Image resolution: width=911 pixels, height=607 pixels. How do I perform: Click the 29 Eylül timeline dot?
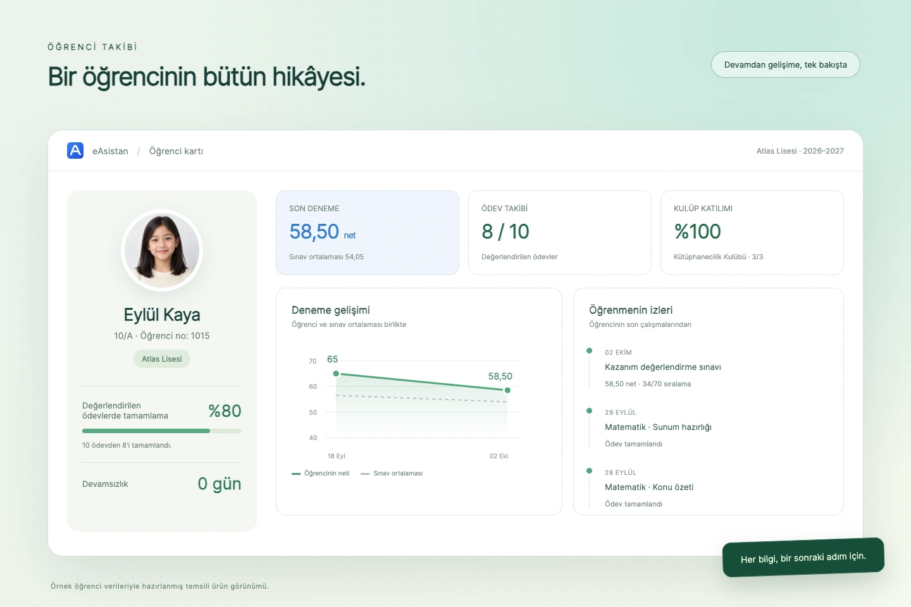589,410
